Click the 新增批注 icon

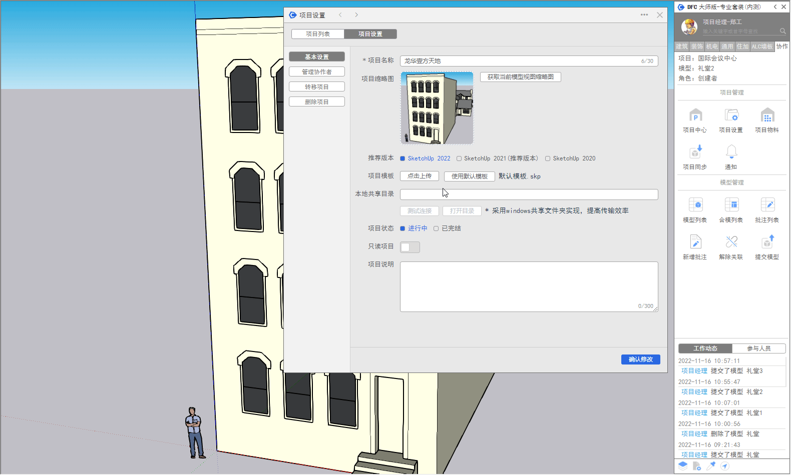point(695,242)
